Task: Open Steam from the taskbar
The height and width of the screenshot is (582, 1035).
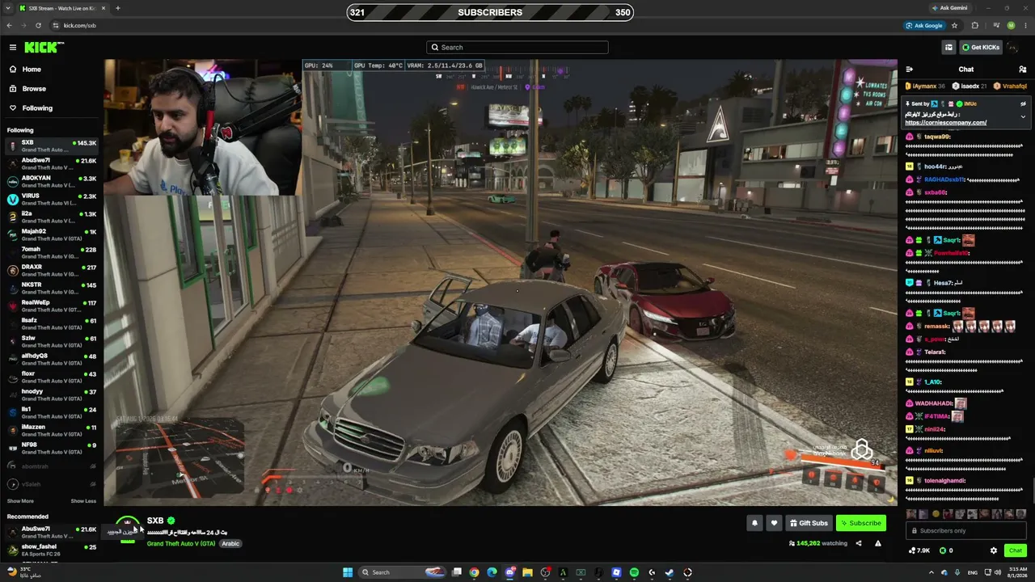Action: pos(670,572)
